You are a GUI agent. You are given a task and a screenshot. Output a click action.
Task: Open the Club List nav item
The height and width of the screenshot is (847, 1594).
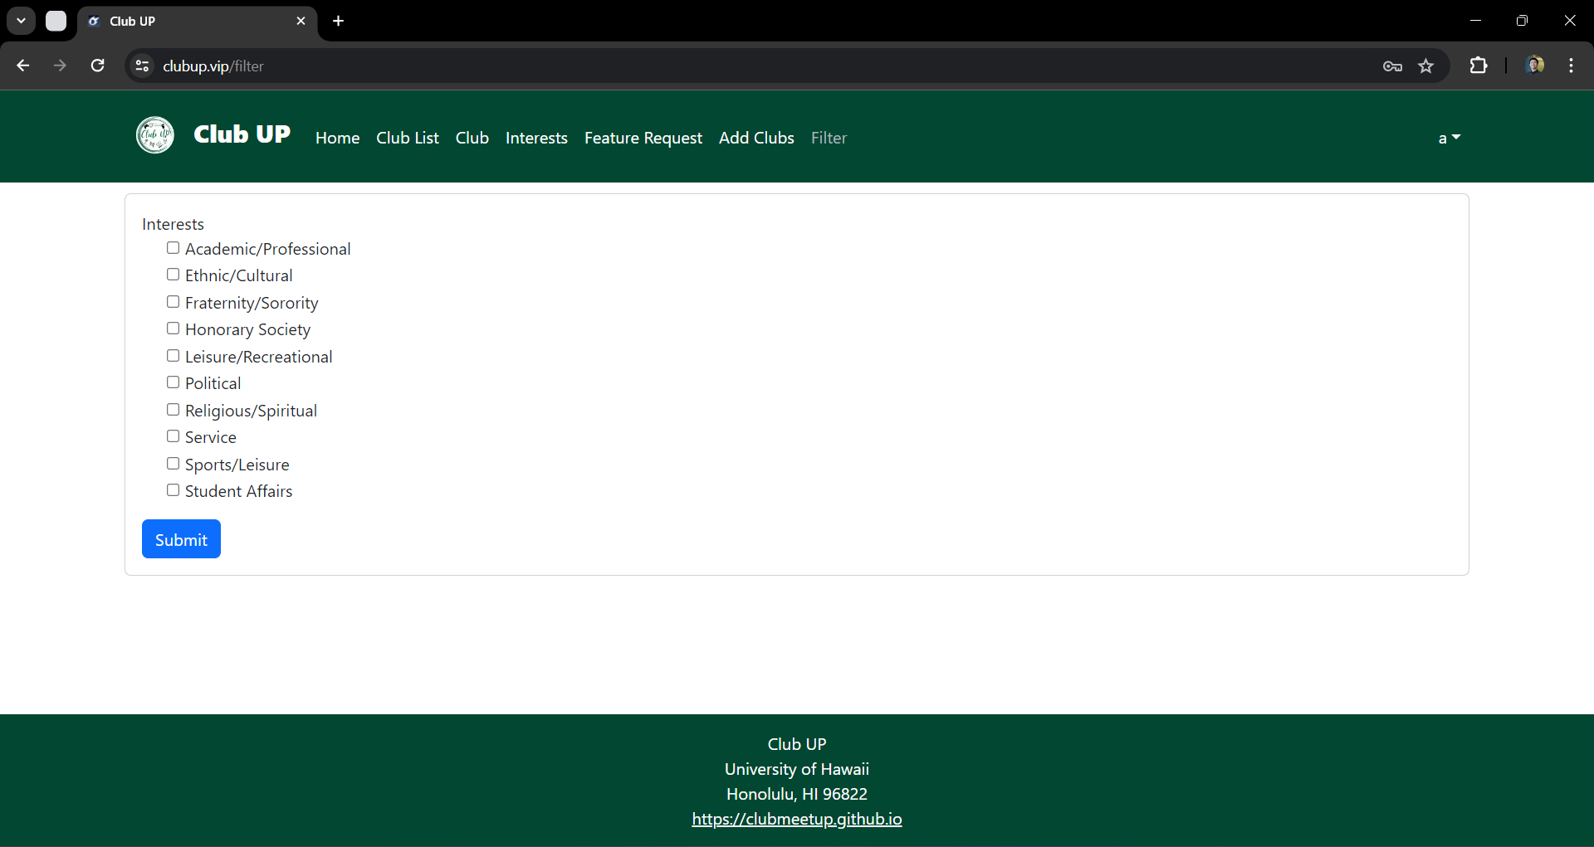[x=407, y=138]
